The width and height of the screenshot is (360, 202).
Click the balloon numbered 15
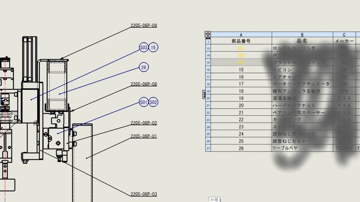click(153, 48)
